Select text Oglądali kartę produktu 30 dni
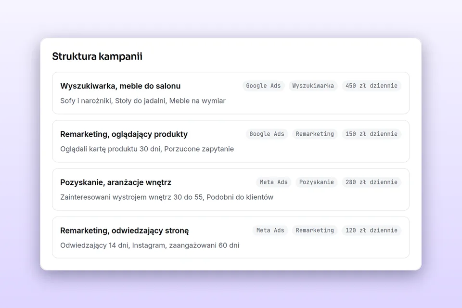The width and height of the screenshot is (462, 308). (110, 149)
